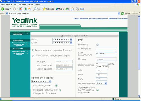The image size is (141, 101).
Task: Open the Избранное favorites star
Action: (x=48, y=9)
